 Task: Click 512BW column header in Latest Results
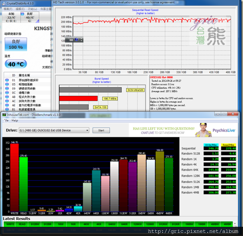tap(35, 224)
